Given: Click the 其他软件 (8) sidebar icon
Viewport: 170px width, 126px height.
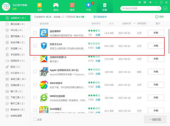Looking at the screenshot, I should click(x=7, y=110).
